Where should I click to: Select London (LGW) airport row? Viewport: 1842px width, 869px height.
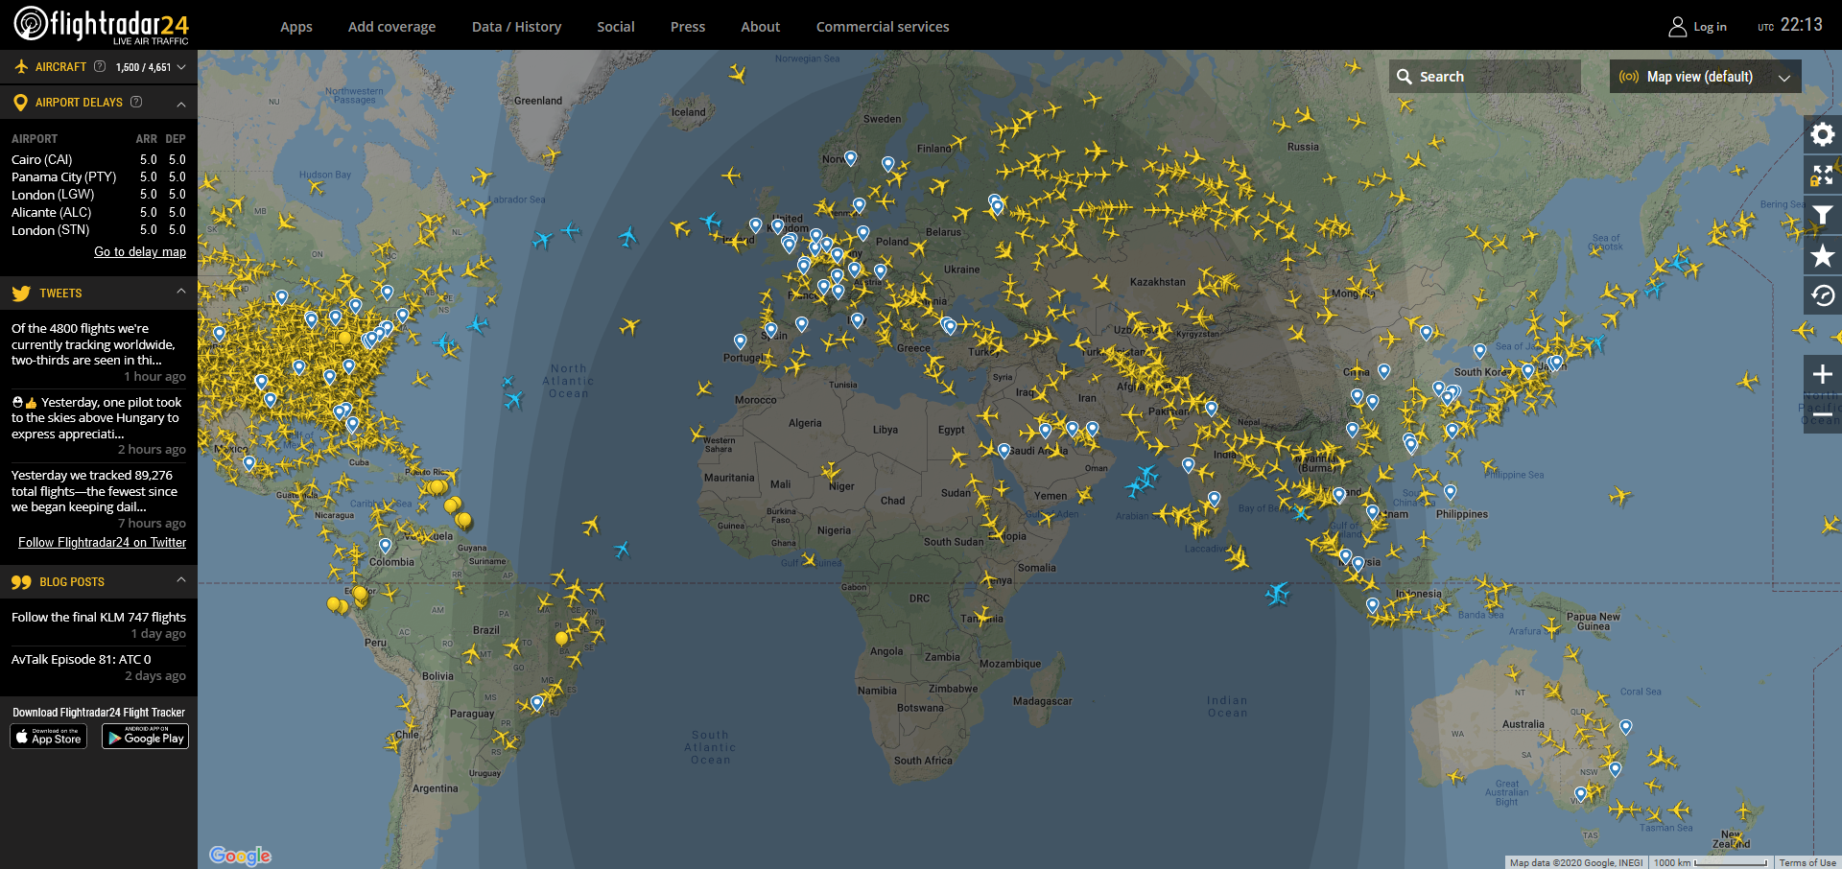point(99,195)
